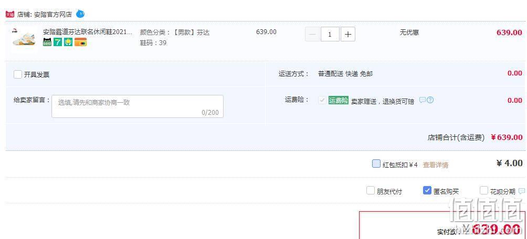The width and height of the screenshot is (527, 239).
Task: Click the Tmall logo before the store name
Action: coord(10,14)
